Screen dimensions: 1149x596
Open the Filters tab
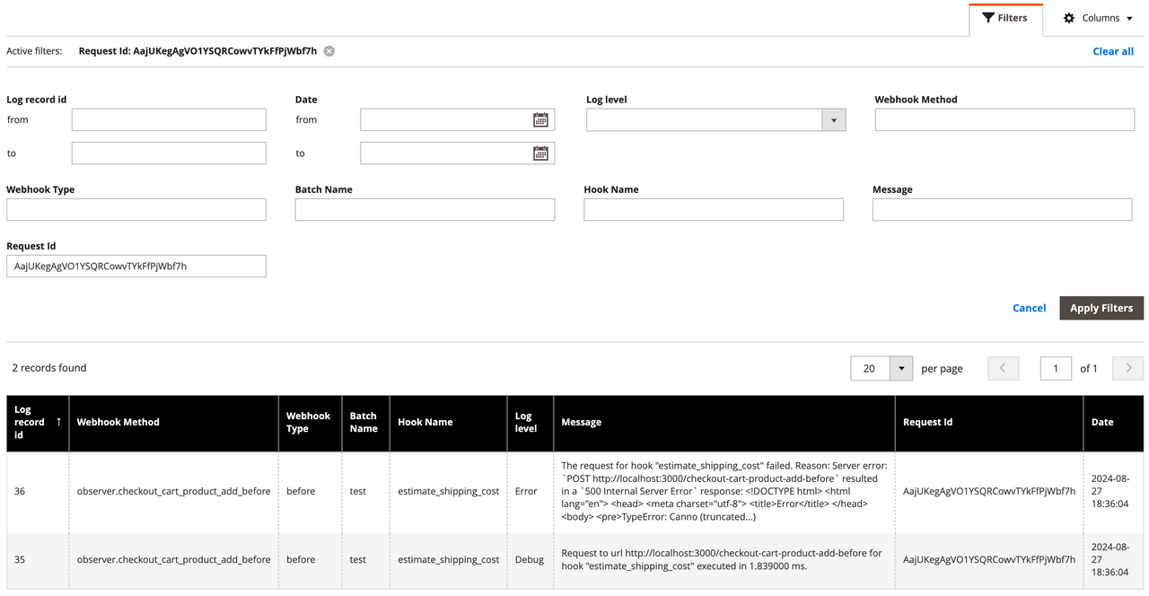[1005, 18]
